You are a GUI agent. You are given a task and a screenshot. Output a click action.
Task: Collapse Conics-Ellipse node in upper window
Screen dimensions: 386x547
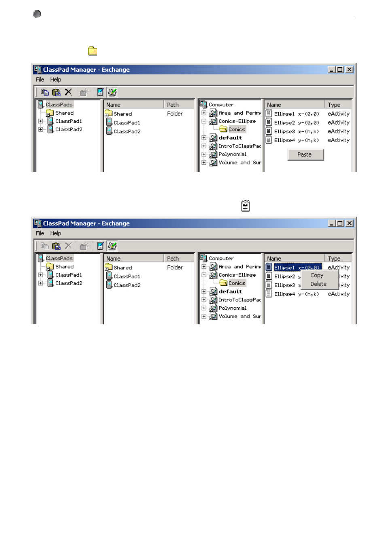click(x=204, y=121)
